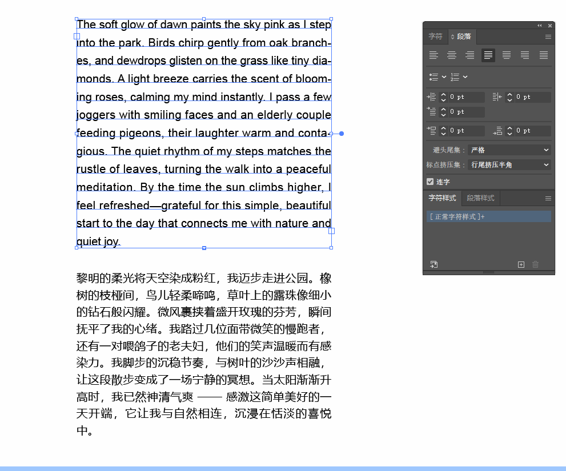Click the delete style trash button
566x471 pixels.
535,264
